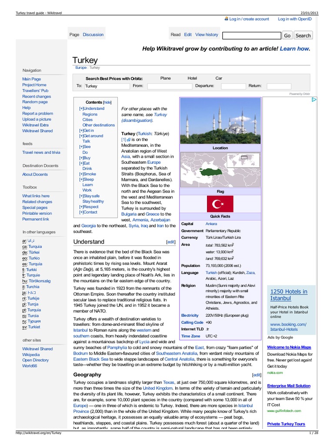The height and width of the screenshot is (446, 334).
Task: Click the AdChoices icon on the ad panel
Action: tap(314, 100)
